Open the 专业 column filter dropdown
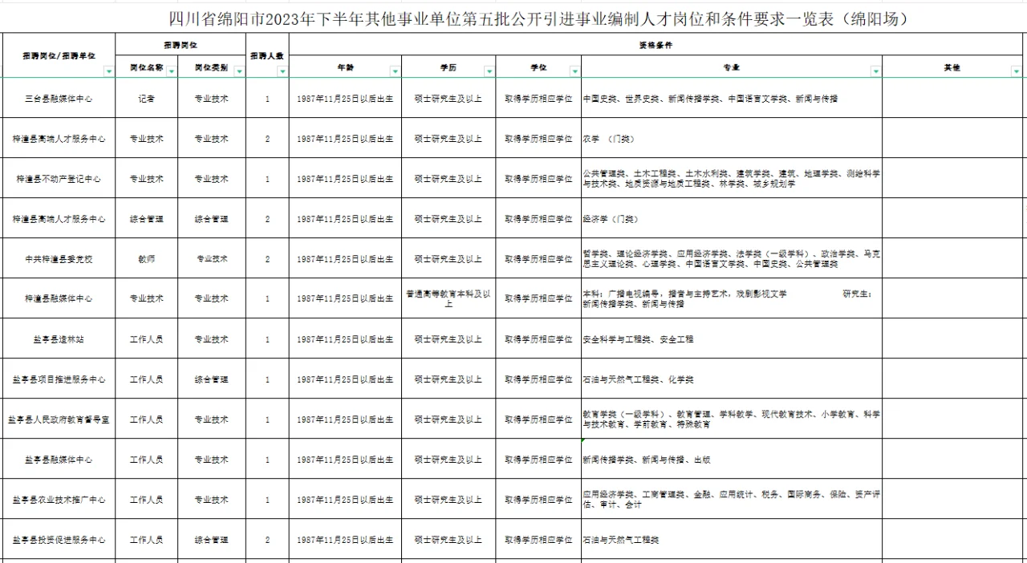This screenshot has width=1027, height=563. pyautogui.click(x=875, y=71)
